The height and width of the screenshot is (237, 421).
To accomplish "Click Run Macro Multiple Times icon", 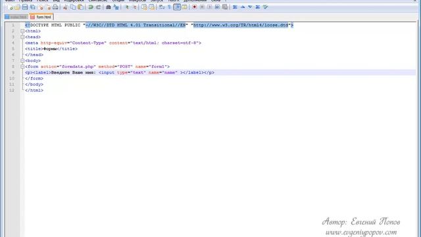I will pyautogui.click(x=217, y=7).
